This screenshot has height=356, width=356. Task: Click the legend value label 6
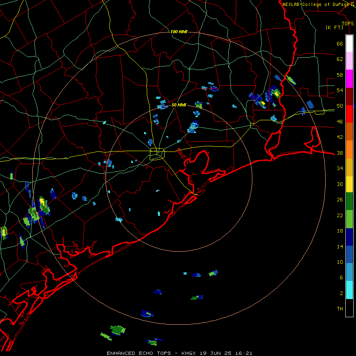pyautogui.click(x=341, y=278)
